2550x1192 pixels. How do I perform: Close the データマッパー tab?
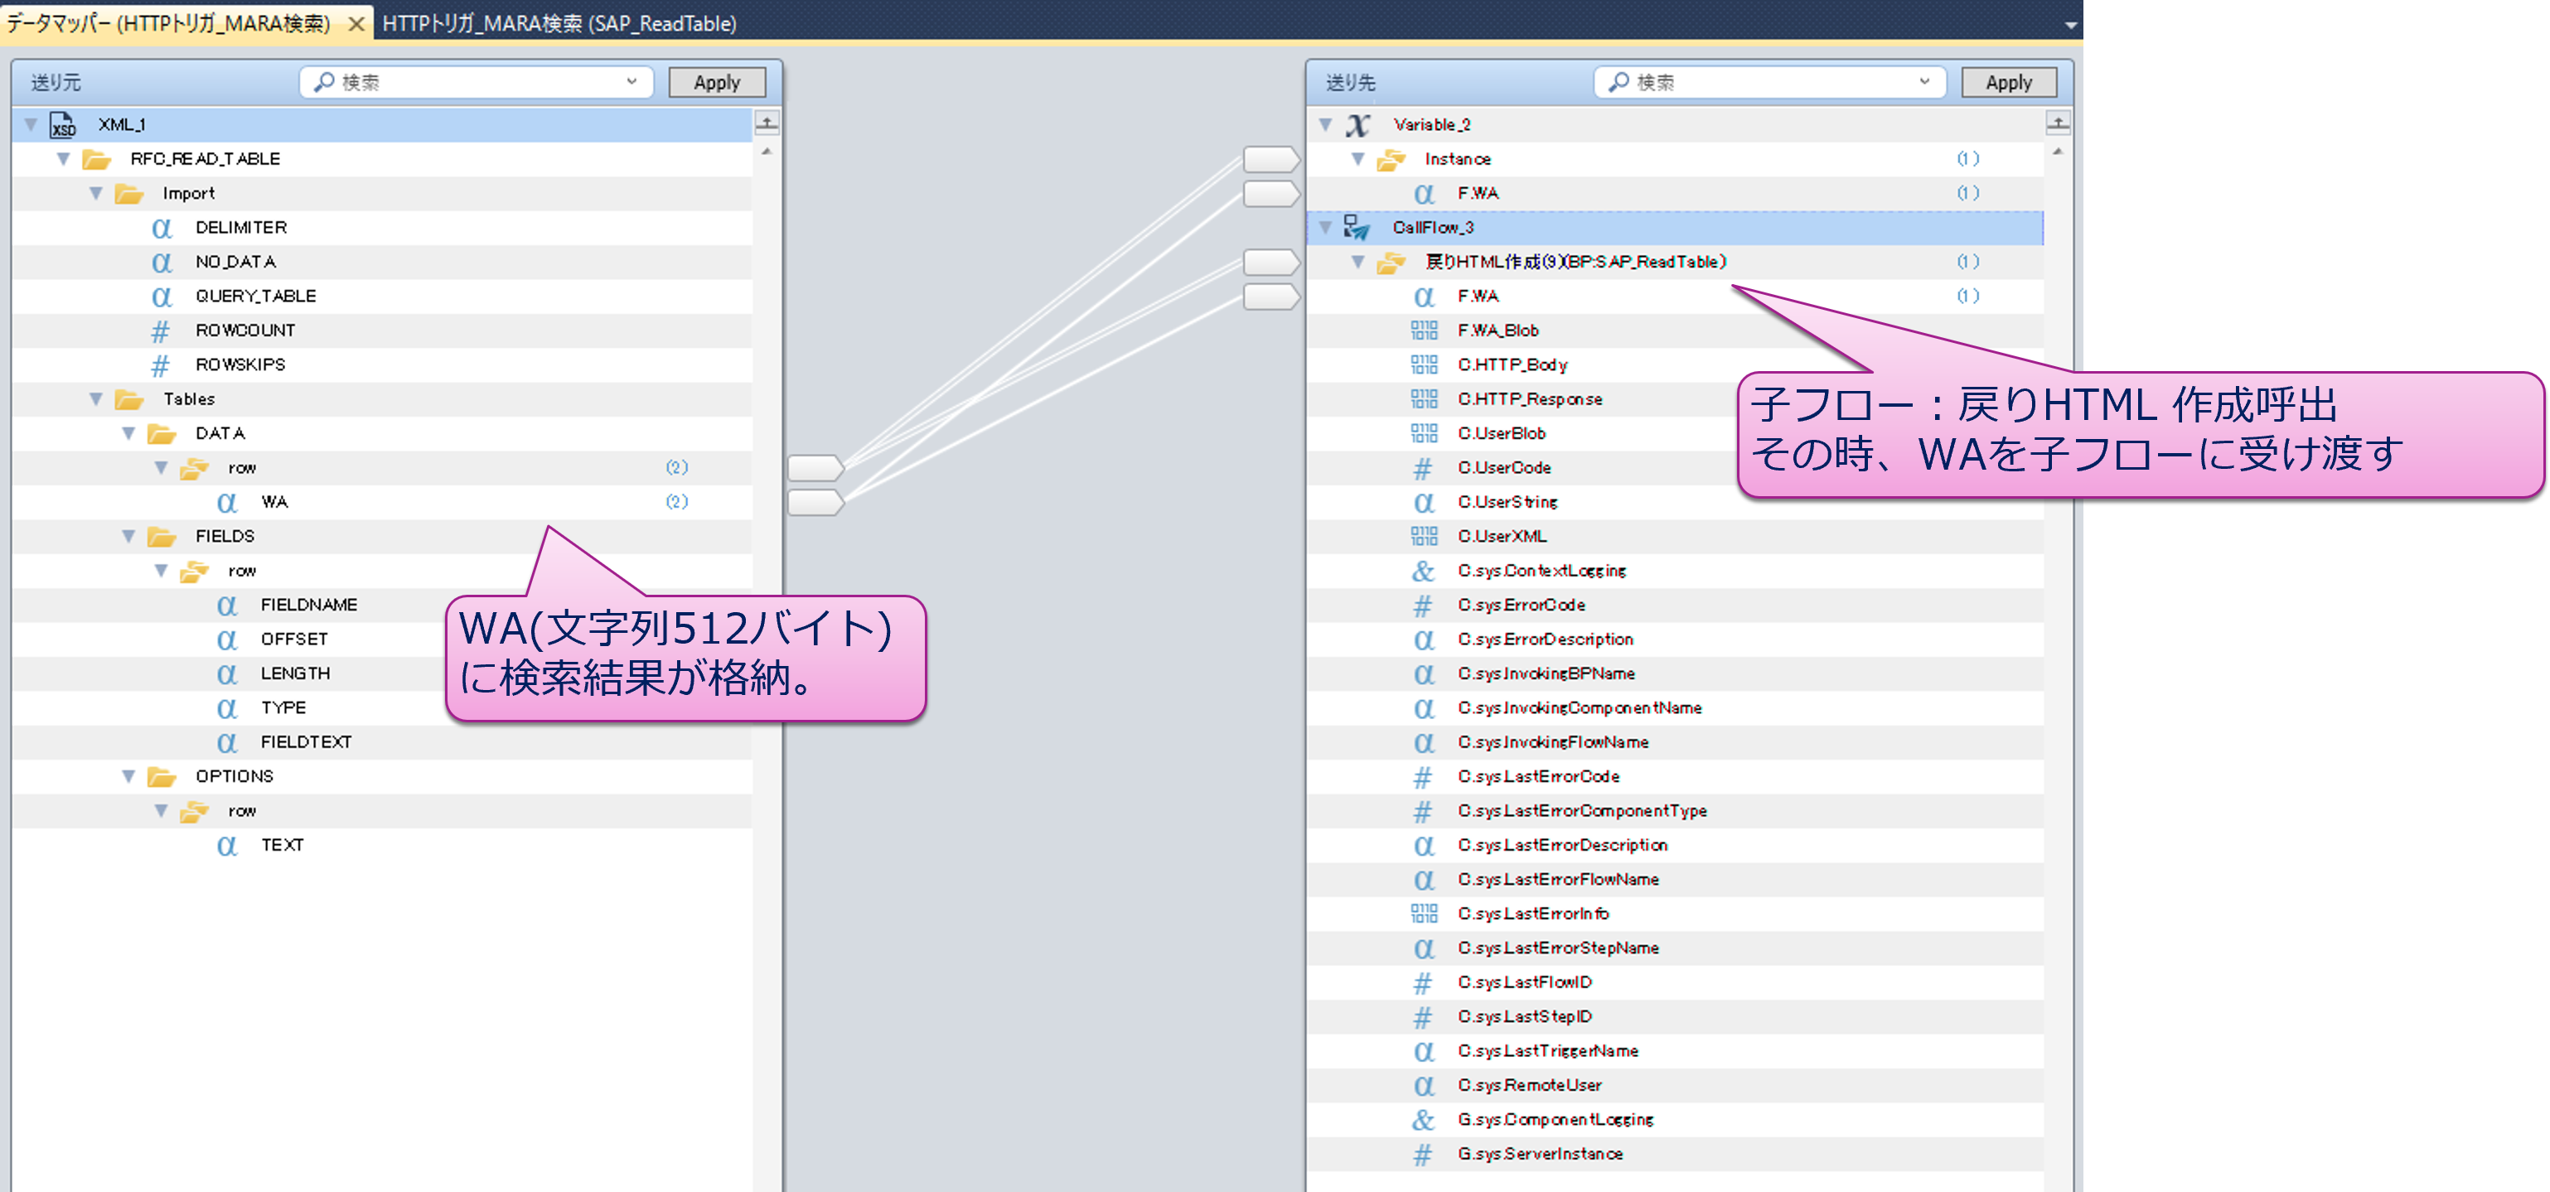tap(356, 24)
